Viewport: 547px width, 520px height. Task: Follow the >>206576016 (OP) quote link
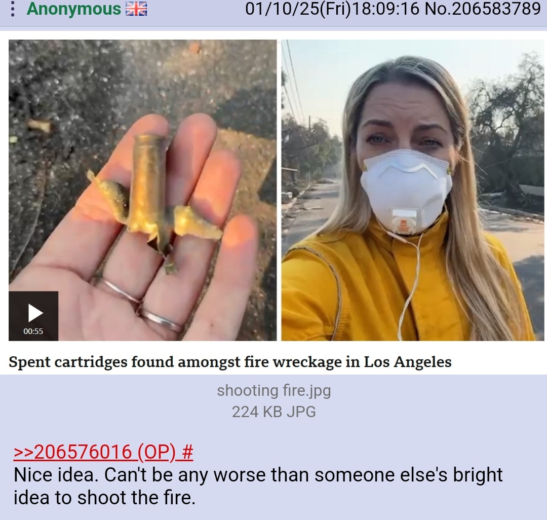pos(104,452)
